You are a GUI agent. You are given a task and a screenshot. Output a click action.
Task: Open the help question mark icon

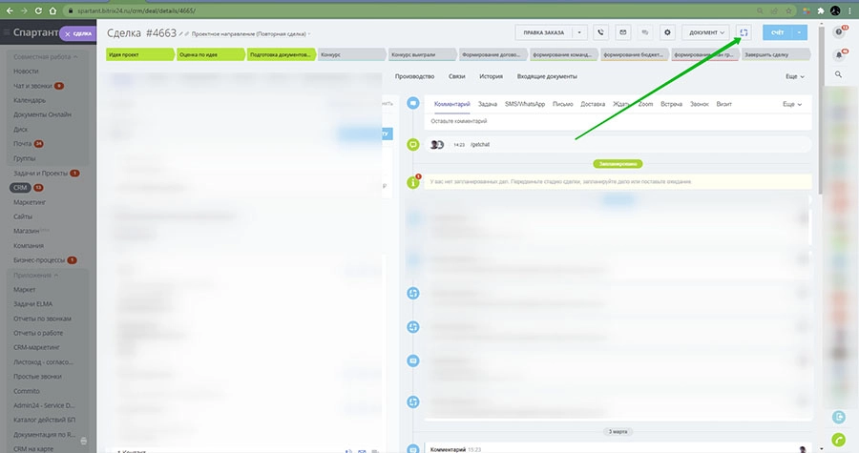click(839, 32)
